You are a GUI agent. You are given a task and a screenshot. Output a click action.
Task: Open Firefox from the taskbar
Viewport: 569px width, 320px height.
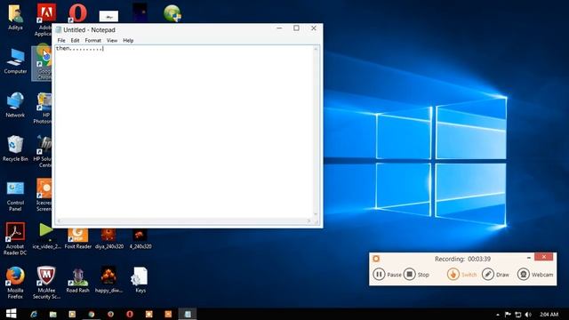(x=110, y=314)
